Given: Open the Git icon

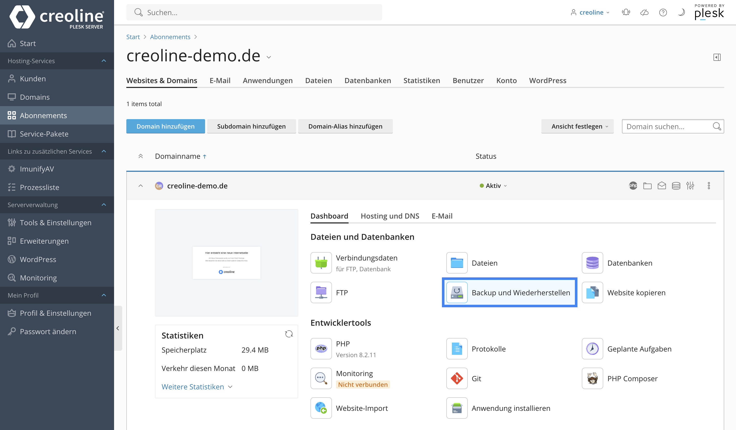Looking at the screenshot, I should (x=457, y=378).
